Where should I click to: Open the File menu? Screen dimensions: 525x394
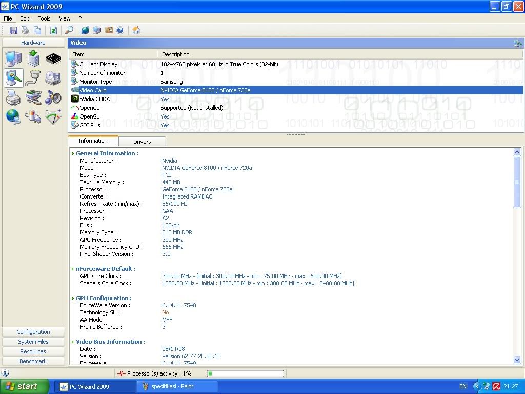pos(8,18)
